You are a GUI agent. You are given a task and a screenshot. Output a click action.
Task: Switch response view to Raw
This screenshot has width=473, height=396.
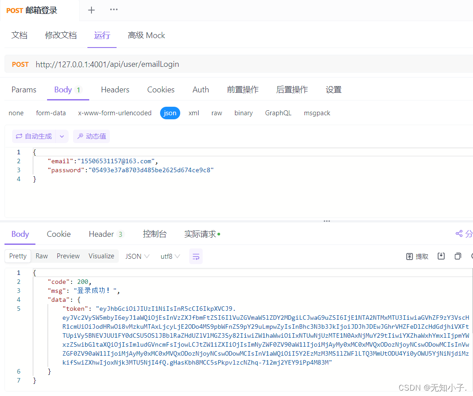tap(42, 256)
